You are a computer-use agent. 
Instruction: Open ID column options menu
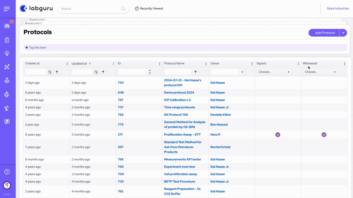[160, 64]
